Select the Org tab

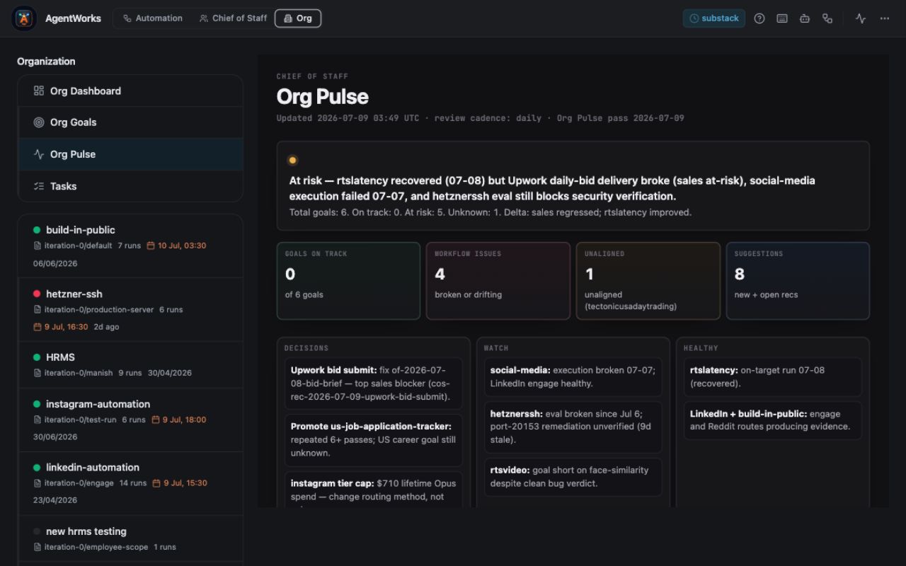click(x=298, y=18)
